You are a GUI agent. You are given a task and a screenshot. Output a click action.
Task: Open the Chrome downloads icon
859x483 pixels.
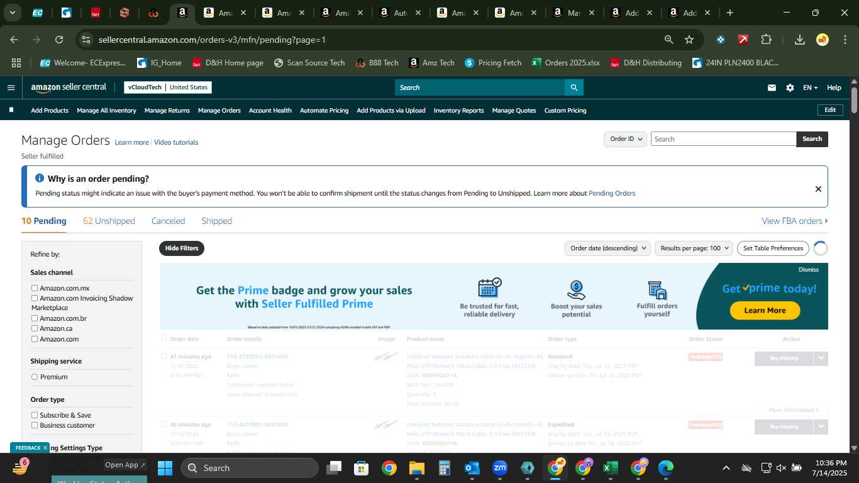800,40
